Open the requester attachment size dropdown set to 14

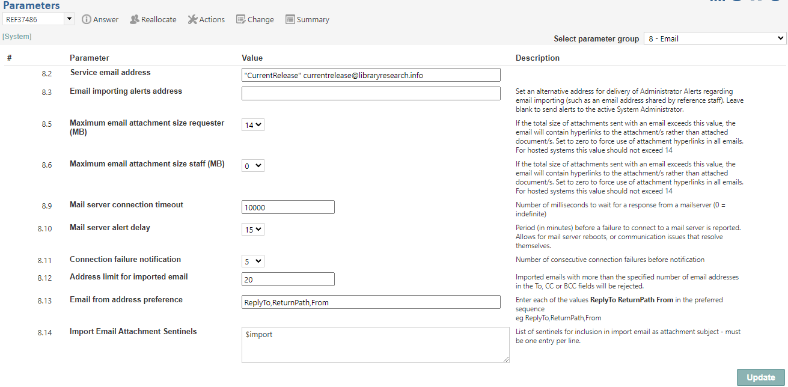(253, 125)
